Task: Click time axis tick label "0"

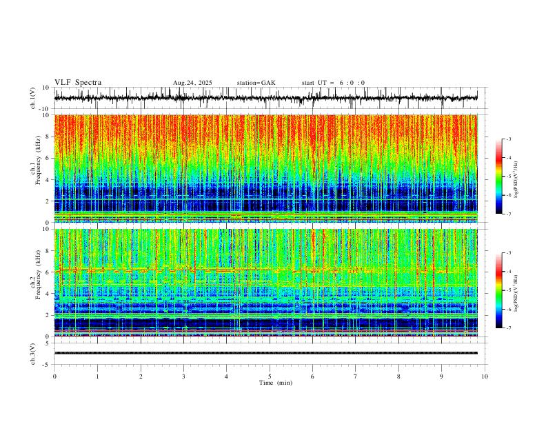Action: pyautogui.click(x=54, y=376)
